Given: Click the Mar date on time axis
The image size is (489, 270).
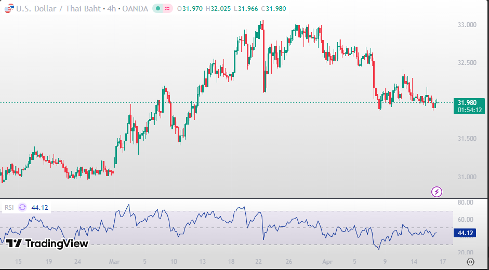Looking at the screenshot, I should [x=113, y=262].
